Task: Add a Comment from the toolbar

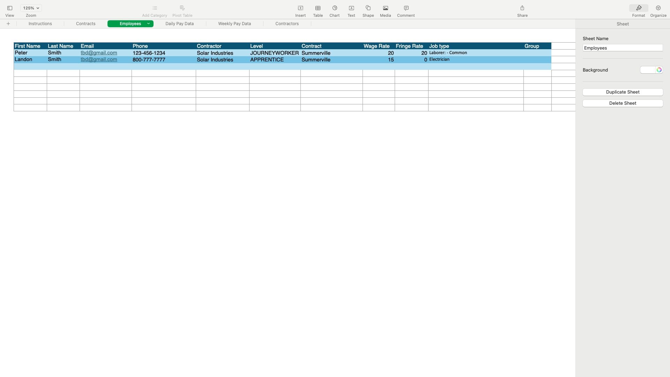Action: [x=406, y=8]
